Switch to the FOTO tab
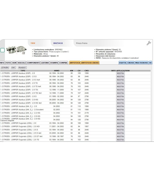The height and width of the screenshot is (181, 154). (8, 63)
